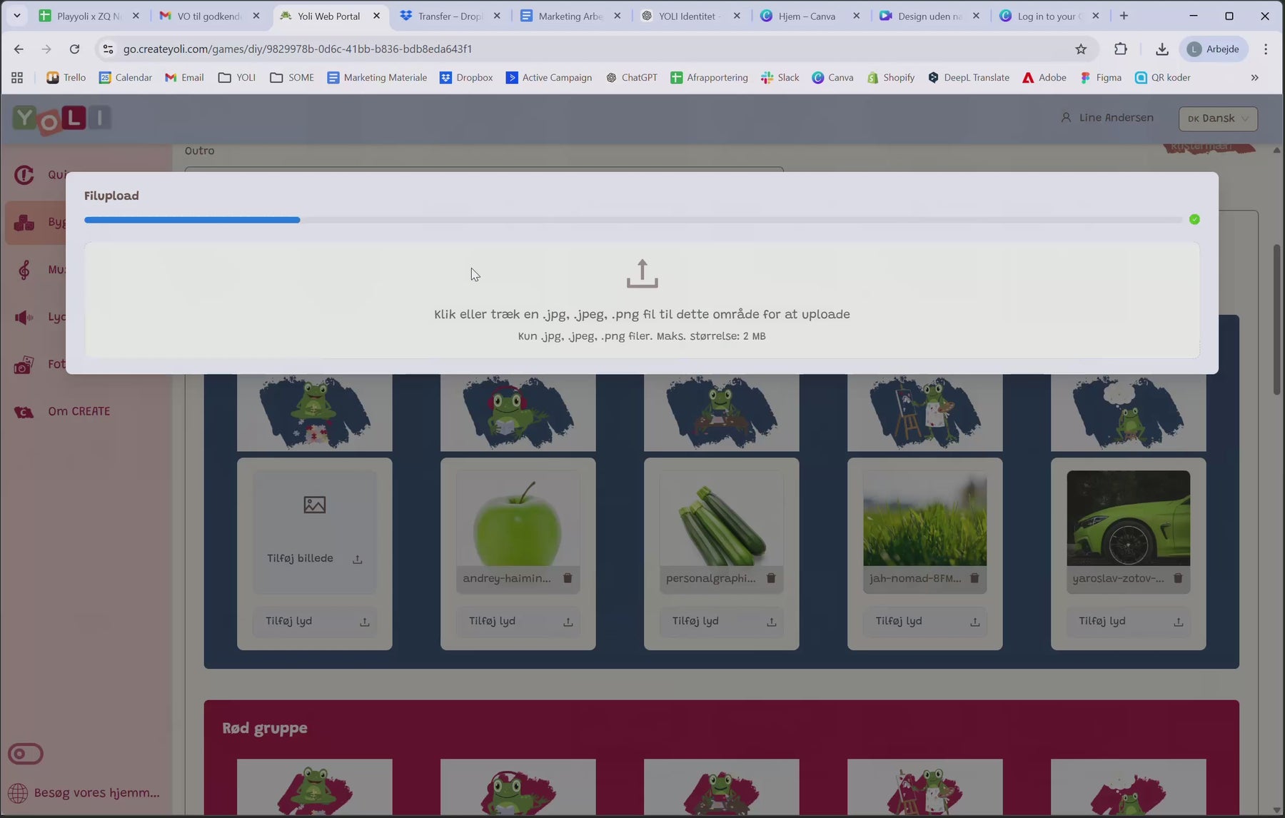The height and width of the screenshot is (818, 1285).
Task: Open the tab search dropdown arrow
Action: (17, 16)
